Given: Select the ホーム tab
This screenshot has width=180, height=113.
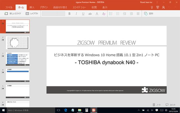Looking at the screenshot, I should [21, 7].
